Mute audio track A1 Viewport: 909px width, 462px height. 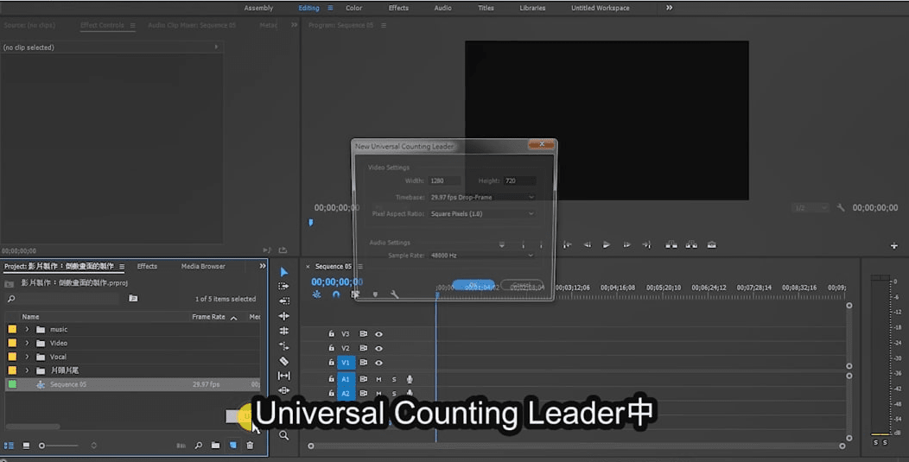(x=378, y=379)
